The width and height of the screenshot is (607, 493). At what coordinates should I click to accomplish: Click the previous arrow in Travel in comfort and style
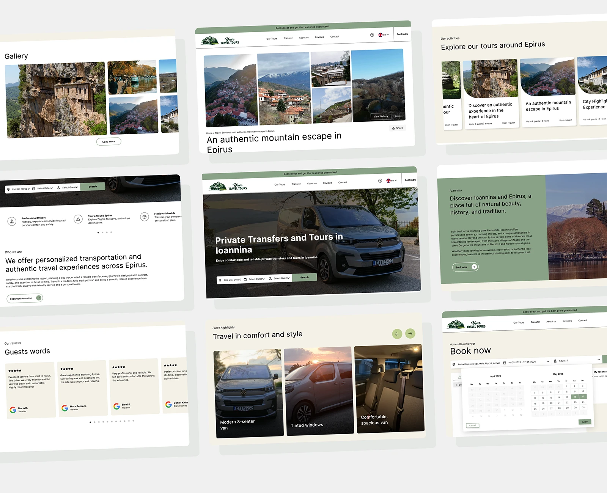[397, 334]
